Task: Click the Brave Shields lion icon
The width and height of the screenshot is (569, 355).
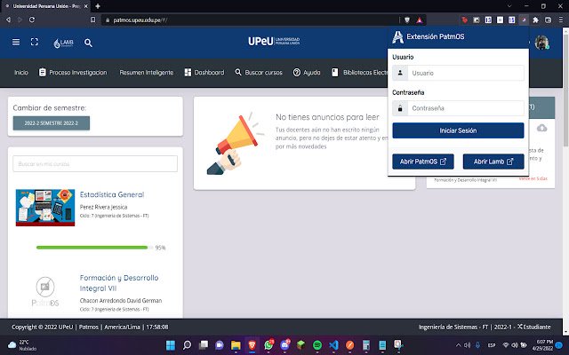Action: (407, 20)
